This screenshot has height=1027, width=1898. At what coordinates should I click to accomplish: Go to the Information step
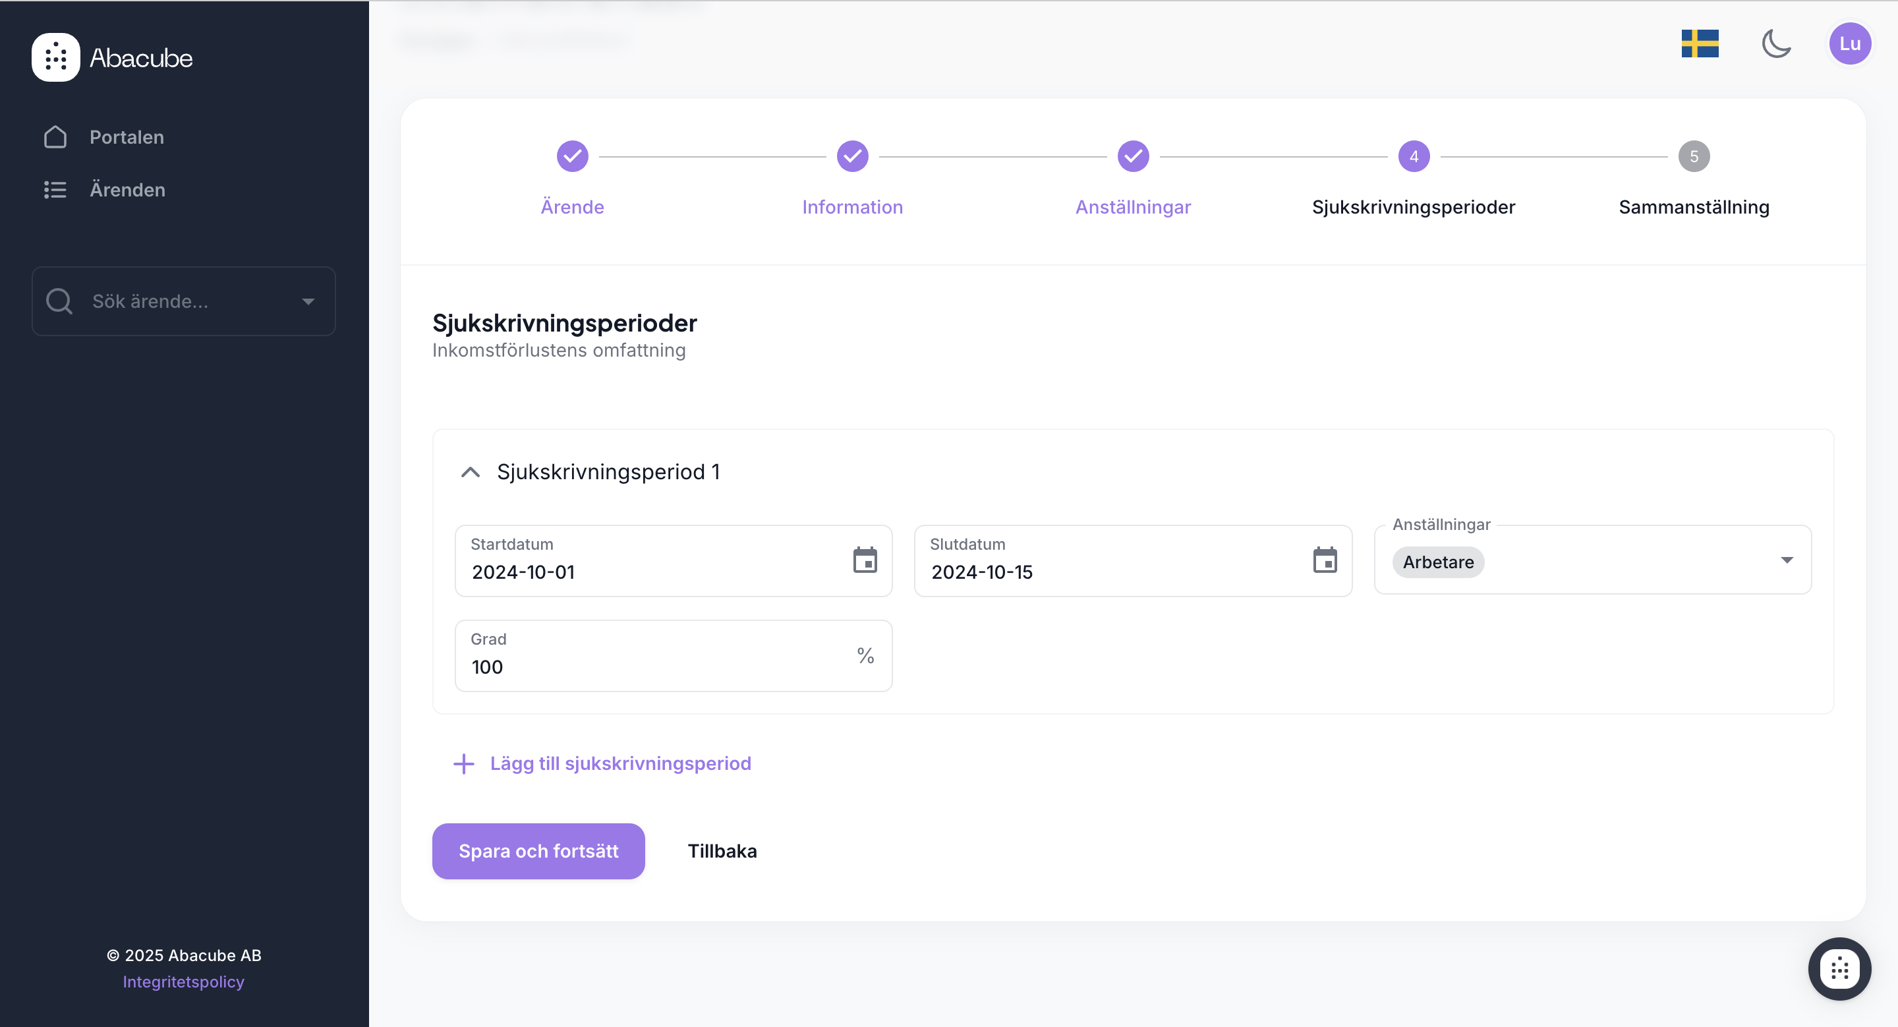click(853, 156)
